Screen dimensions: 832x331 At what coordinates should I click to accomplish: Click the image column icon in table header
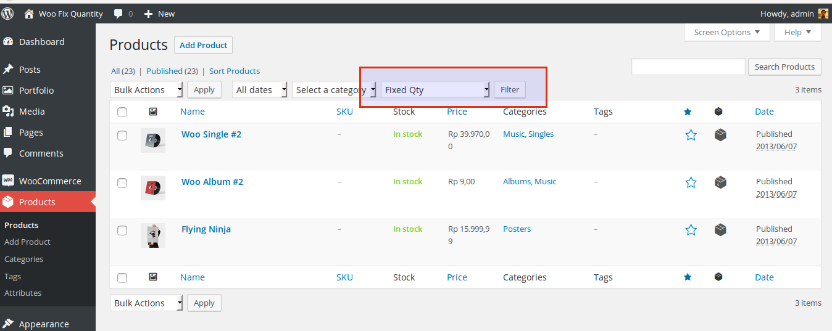coord(153,112)
